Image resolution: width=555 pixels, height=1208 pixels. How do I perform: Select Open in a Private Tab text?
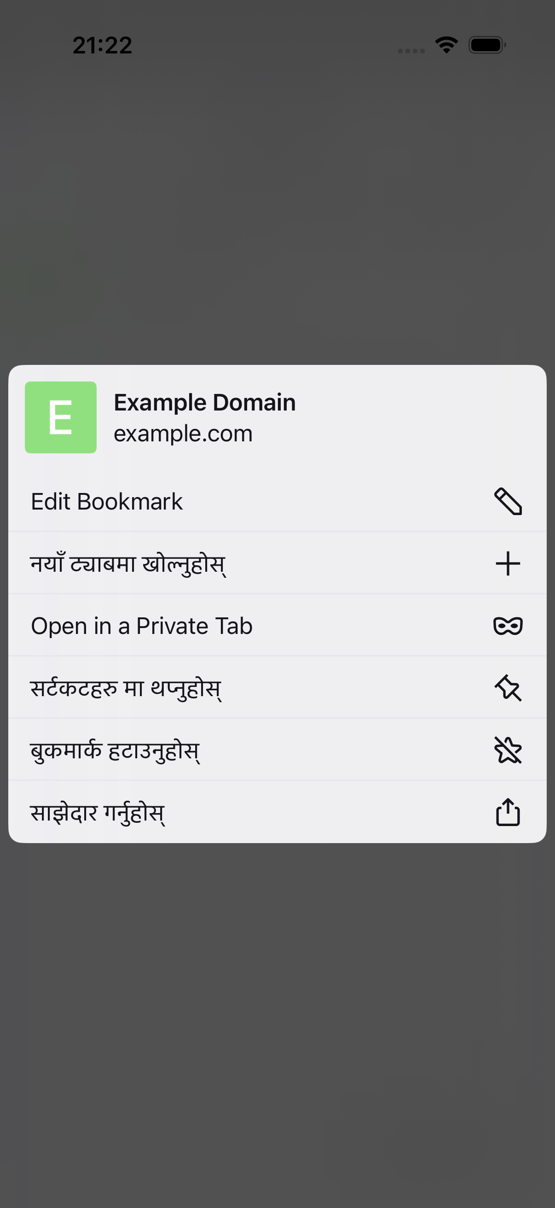tap(141, 626)
